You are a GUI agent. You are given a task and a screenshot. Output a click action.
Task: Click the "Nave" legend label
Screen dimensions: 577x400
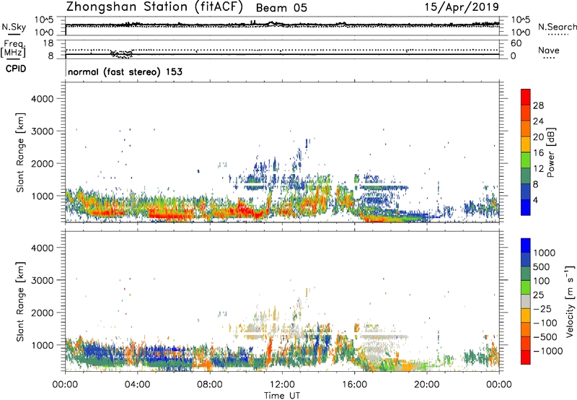point(549,50)
